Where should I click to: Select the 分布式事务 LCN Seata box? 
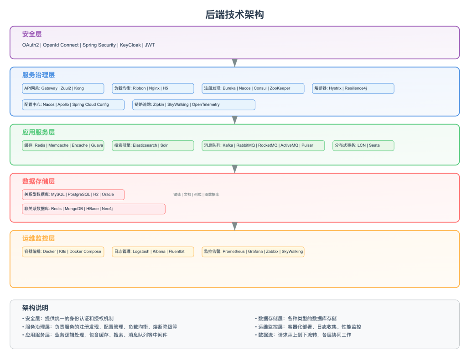[x=363, y=145]
